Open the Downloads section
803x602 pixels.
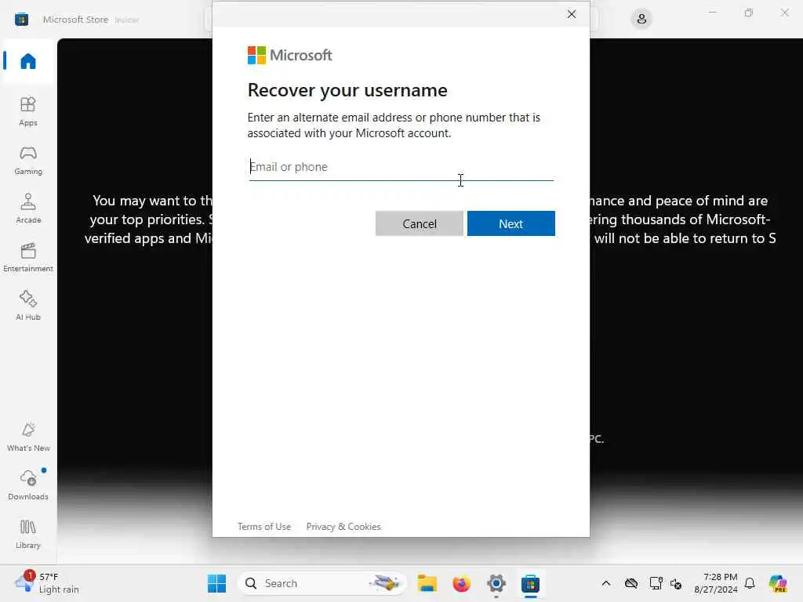28,486
